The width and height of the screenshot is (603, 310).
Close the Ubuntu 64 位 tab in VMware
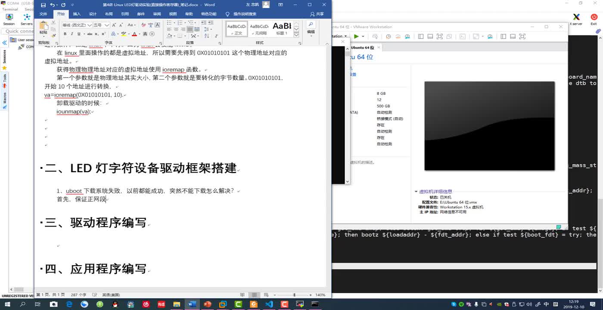click(x=378, y=47)
